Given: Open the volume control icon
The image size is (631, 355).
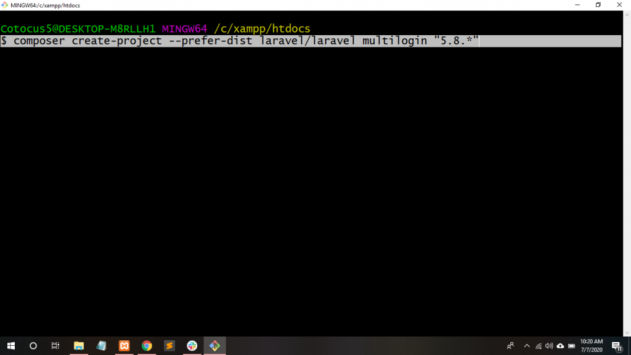Looking at the screenshot, I should pos(549,346).
